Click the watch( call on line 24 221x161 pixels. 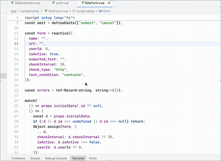point(31,101)
